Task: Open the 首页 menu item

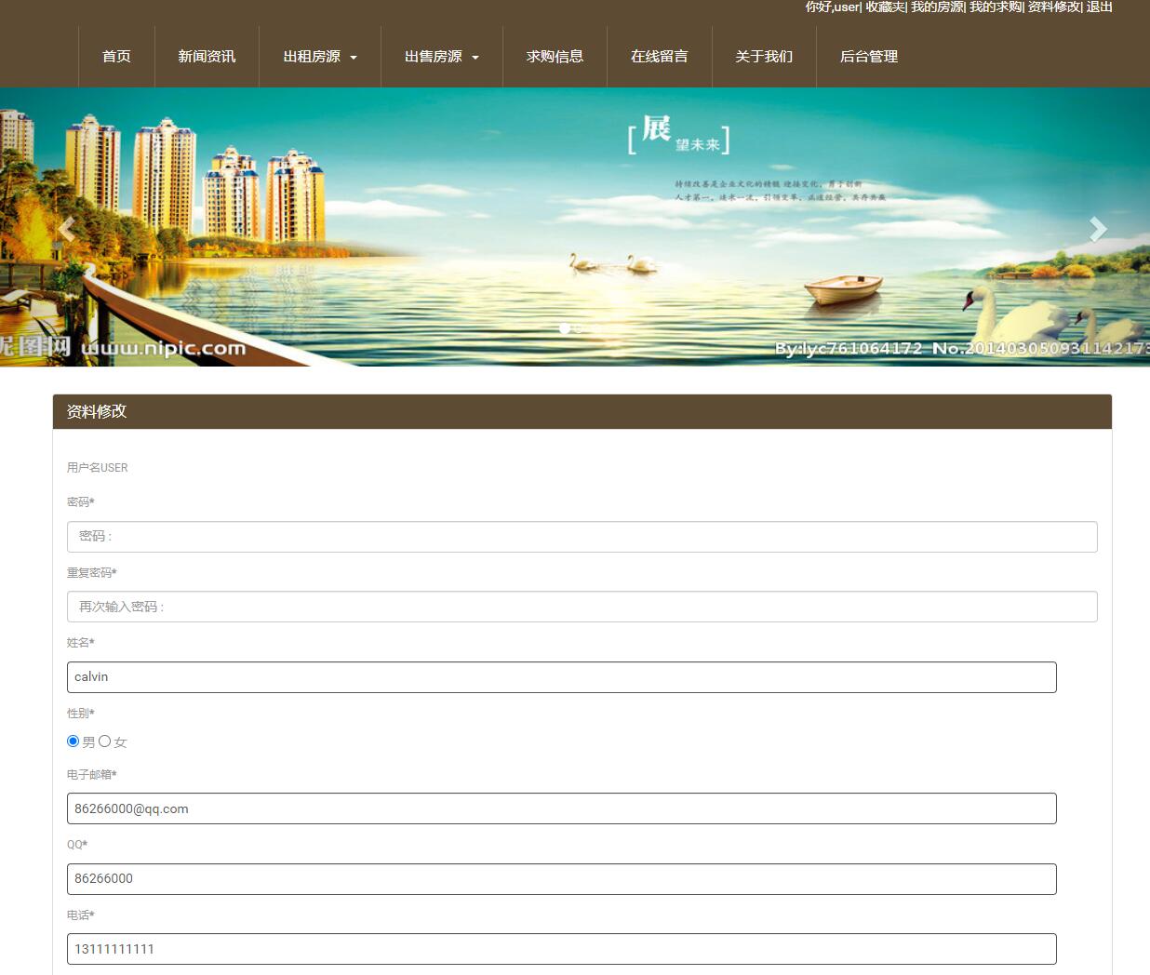Action: click(x=116, y=57)
